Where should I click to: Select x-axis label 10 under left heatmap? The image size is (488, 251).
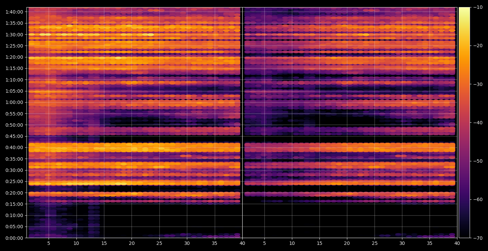pyautogui.click(x=76, y=244)
